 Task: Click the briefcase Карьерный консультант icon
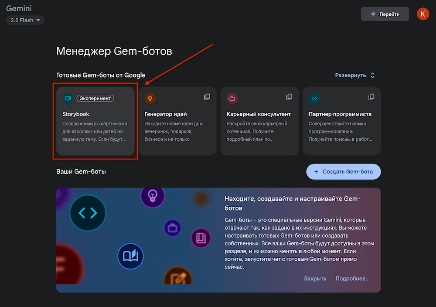click(x=232, y=98)
